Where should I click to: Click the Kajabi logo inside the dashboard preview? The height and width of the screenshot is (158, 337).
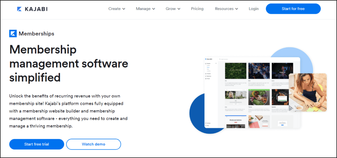[209, 59]
